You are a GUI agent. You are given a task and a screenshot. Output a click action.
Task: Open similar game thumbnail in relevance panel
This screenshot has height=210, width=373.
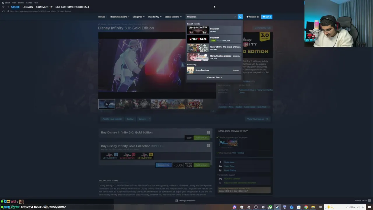tap(228, 143)
